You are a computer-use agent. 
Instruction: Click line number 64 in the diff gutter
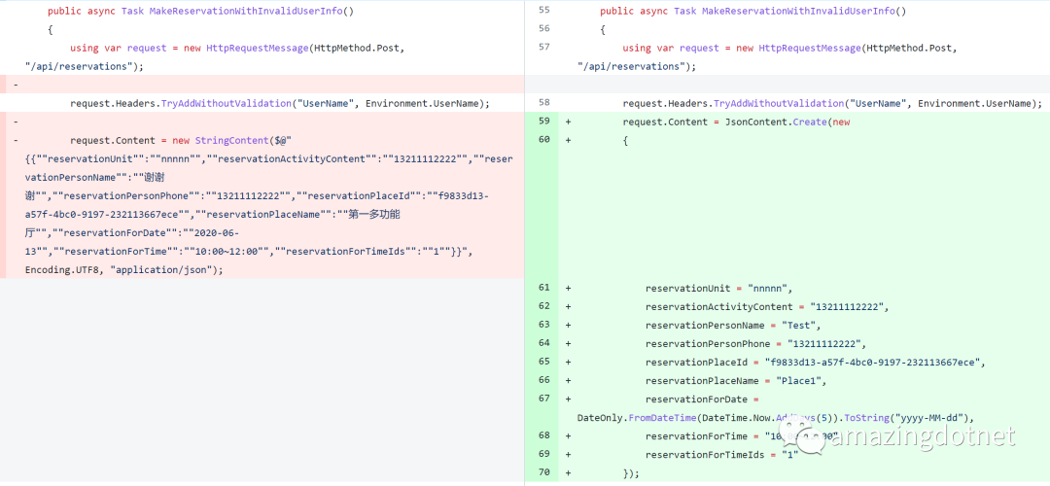tap(543, 343)
